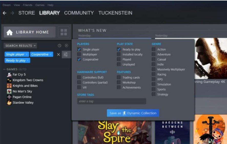The width and height of the screenshot is (227, 144).
Task: Clear all filters with the X
Action: (x=58, y=54)
